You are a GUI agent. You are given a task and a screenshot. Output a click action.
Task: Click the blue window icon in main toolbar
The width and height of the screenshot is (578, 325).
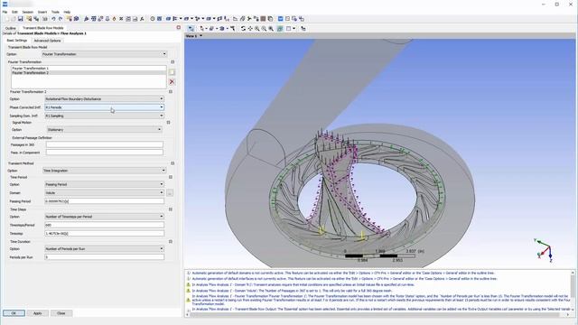(x=281, y=18)
